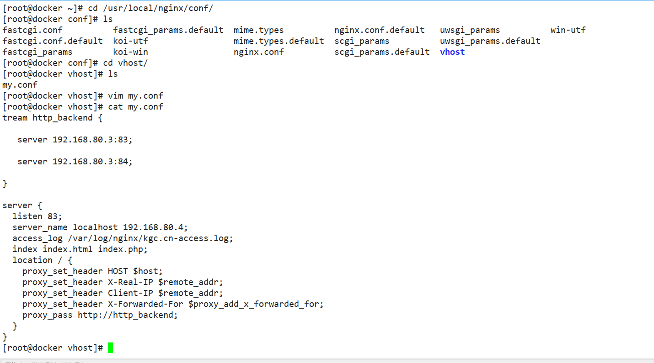Click the proxy_pass http://http_backend line
Image resolution: width=654 pixels, height=363 pixels.
100,315
